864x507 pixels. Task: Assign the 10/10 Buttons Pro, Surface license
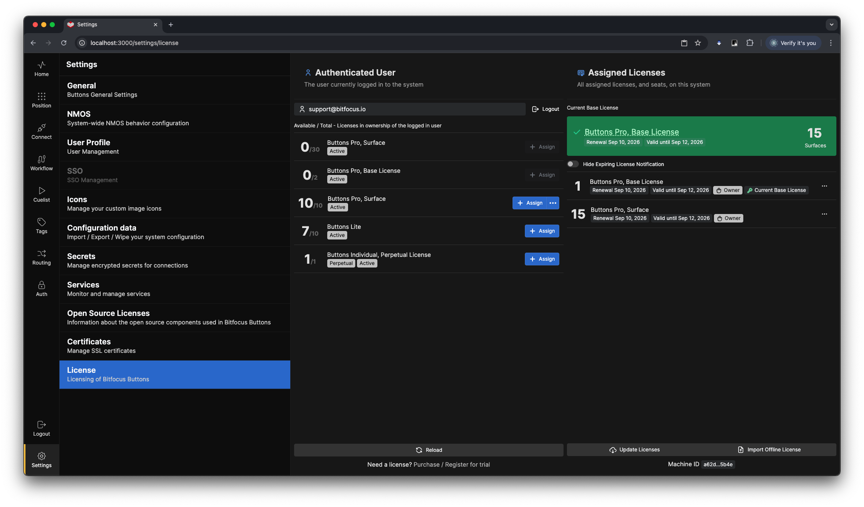click(530, 203)
